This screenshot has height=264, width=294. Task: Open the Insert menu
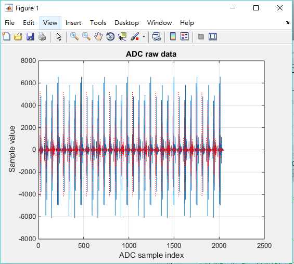73,23
